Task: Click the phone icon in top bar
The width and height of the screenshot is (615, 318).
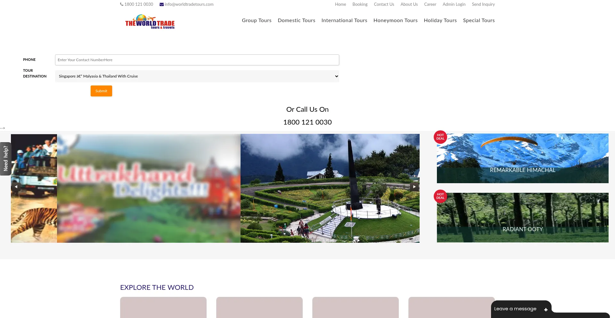Action: pos(122,4)
